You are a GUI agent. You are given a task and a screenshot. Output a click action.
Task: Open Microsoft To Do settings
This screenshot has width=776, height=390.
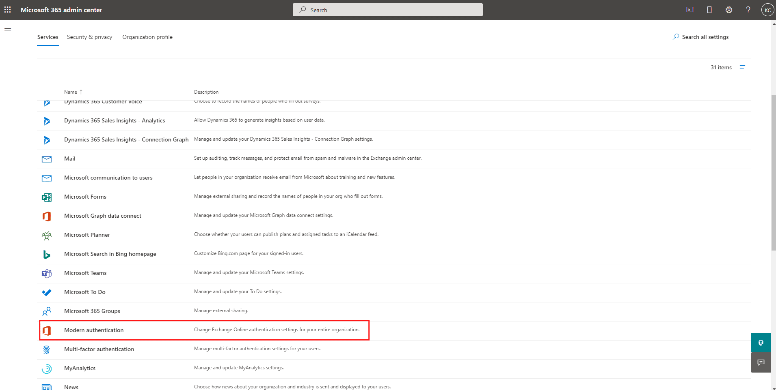(85, 292)
